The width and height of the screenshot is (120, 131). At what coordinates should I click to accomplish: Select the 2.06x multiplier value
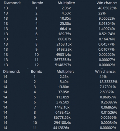(66, 8)
